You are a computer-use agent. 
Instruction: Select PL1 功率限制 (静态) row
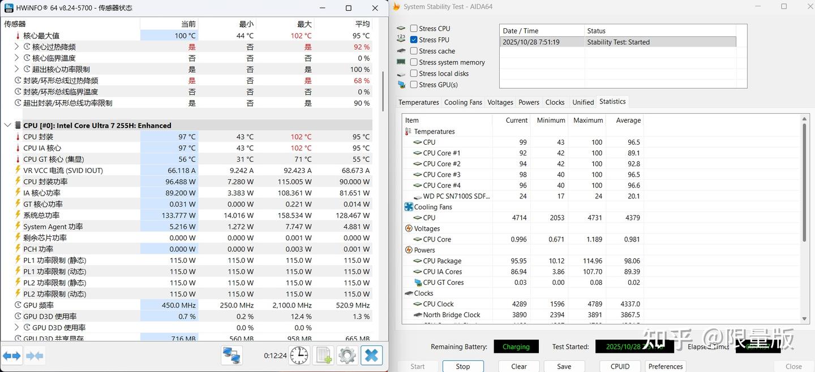187,260
